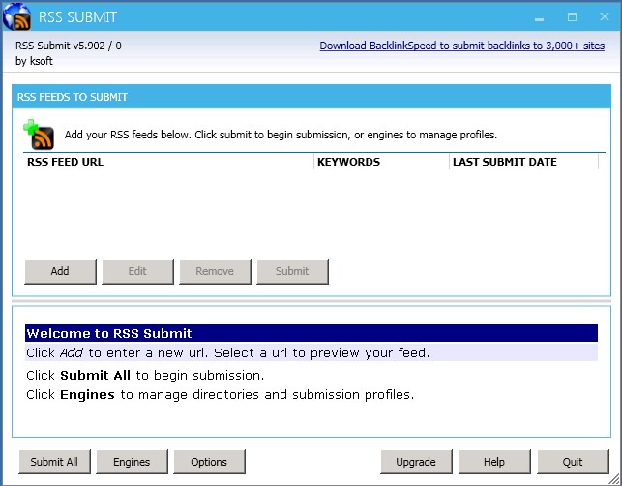This screenshot has width=622, height=486.
Task: Maximize the RSS Submit window
Action: tap(572, 17)
